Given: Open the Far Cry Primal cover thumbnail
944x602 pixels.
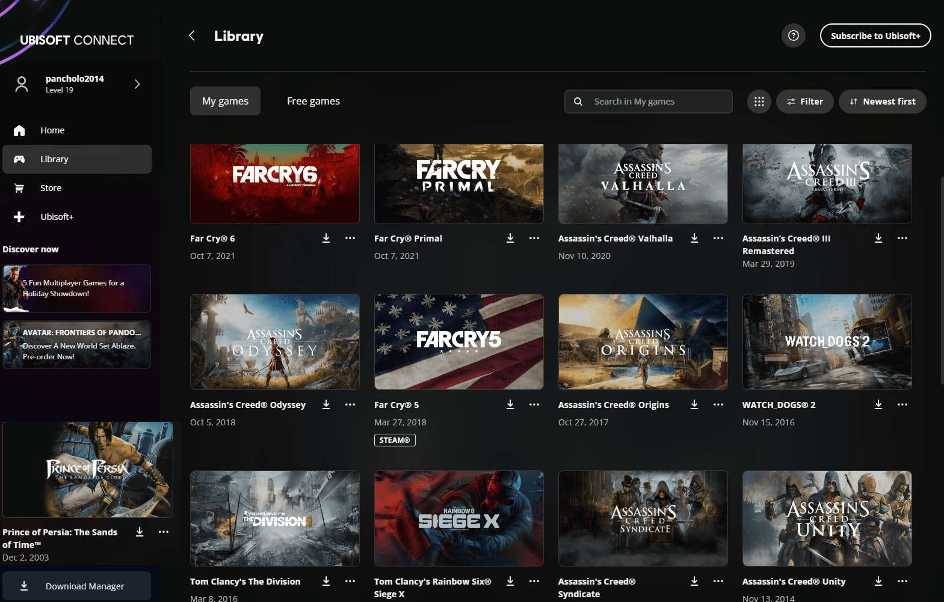Looking at the screenshot, I should point(459,184).
